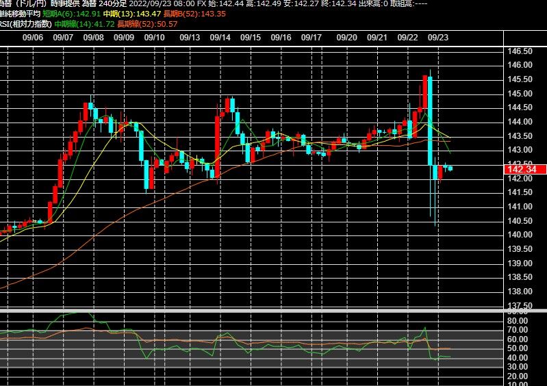Select the RSI 長期線(52):50.57 label
This screenshot has width=547, height=386.
point(147,24)
